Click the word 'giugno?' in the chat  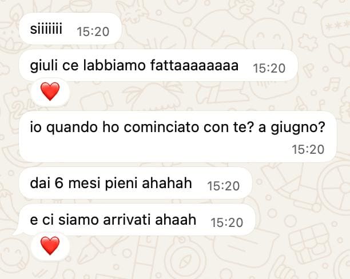(x=298, y=127)
